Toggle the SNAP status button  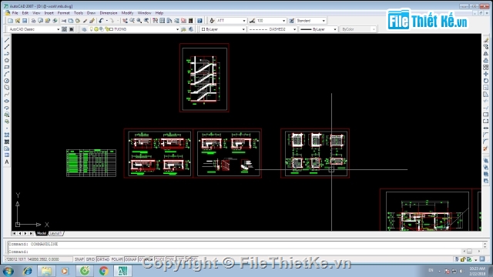pos(79,259)
